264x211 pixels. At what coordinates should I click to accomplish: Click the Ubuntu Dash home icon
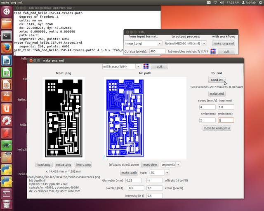click(7, 12)
